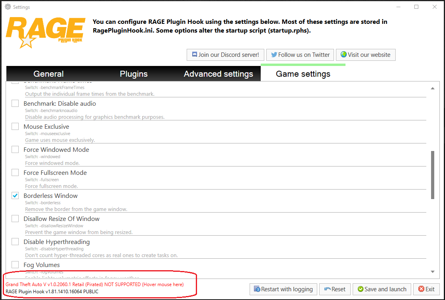This screenshot has width=445, height=300.
Task: Click the red X icon on Exit
Action: [x=421, y=289]
